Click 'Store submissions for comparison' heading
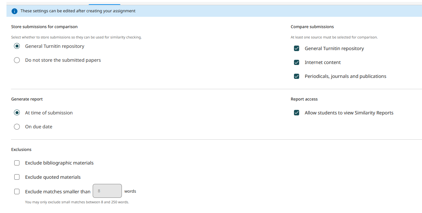Screen dimensions: 422x213 [44, 27]
